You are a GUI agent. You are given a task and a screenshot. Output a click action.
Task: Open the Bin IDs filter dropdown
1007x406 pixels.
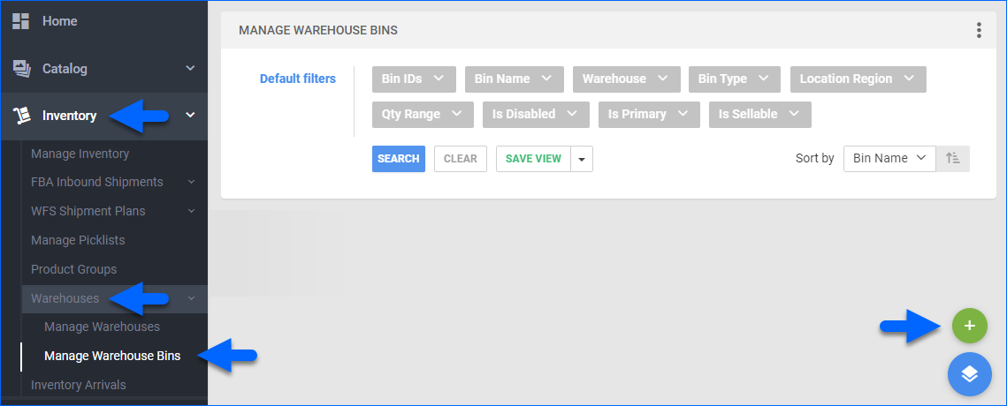pos(413,79)
